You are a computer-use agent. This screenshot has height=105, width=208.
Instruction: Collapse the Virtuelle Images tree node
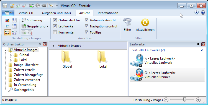click(6, 50)
